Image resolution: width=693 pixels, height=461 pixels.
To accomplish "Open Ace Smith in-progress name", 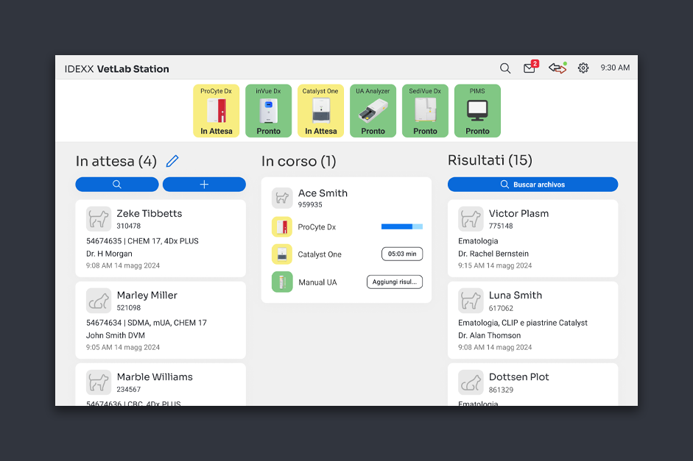I will tap(323, 193).
